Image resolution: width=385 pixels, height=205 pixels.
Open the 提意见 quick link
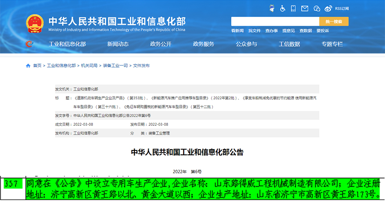(288, 31)
